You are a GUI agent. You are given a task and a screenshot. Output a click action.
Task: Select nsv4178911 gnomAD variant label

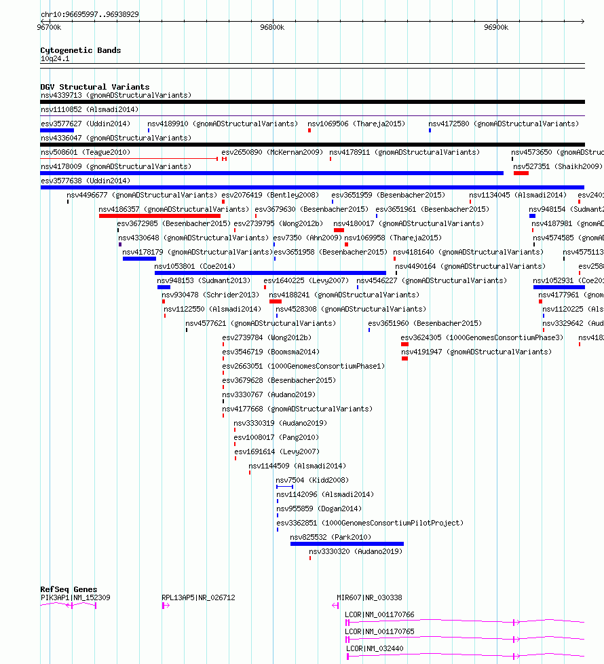pos(404,153)
